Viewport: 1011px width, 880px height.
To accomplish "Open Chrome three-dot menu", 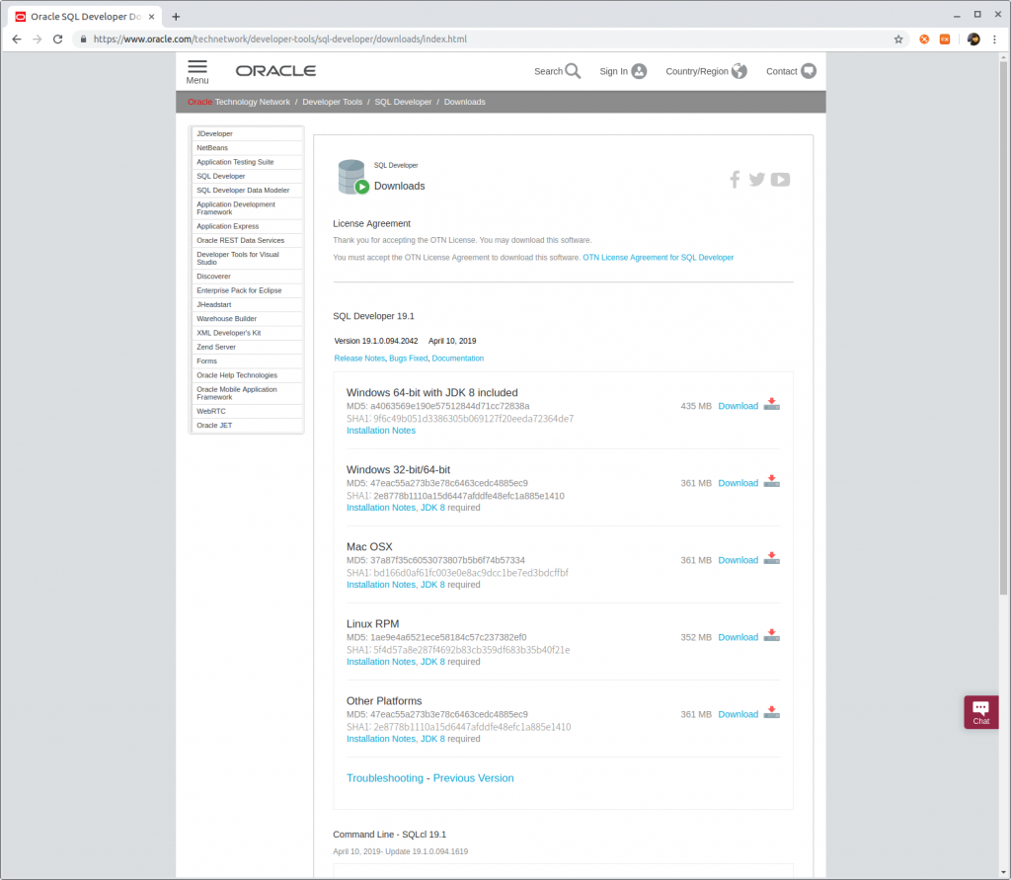I will (x=995, y=40).
